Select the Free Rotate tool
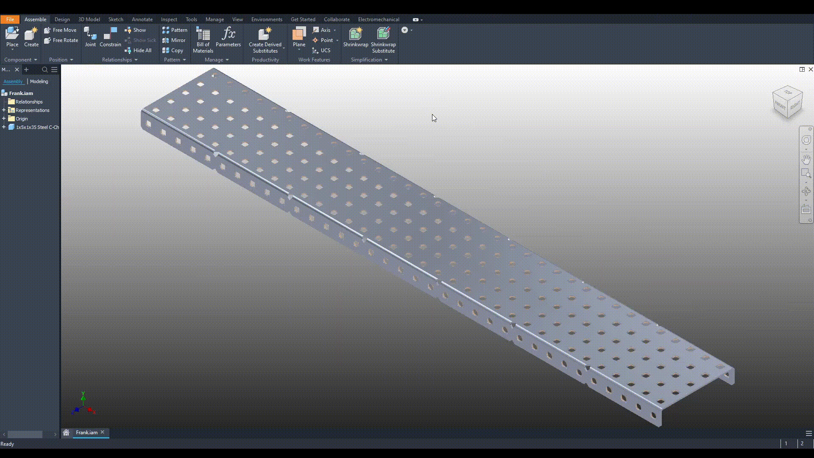Viewport: 814px width, 458px height. [61, 40]
